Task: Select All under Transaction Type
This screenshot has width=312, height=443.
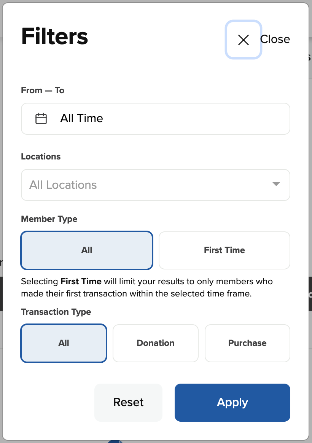Action: (x=64, y=343)
